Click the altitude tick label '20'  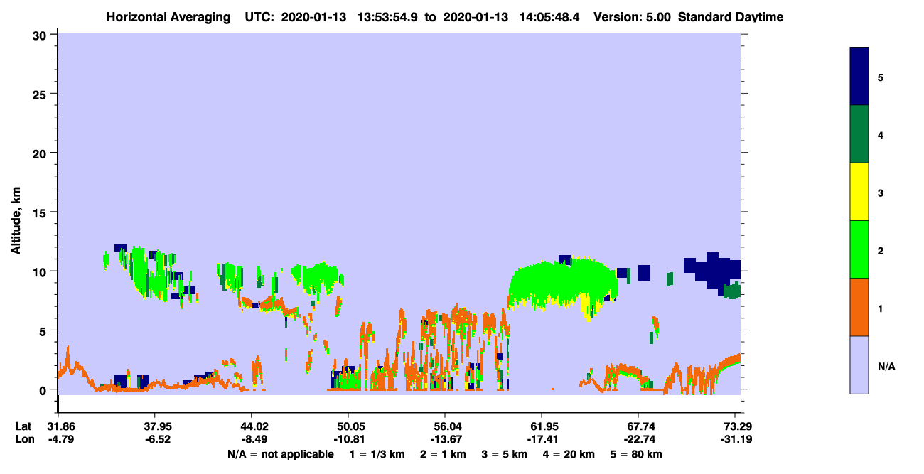(41, 153)
